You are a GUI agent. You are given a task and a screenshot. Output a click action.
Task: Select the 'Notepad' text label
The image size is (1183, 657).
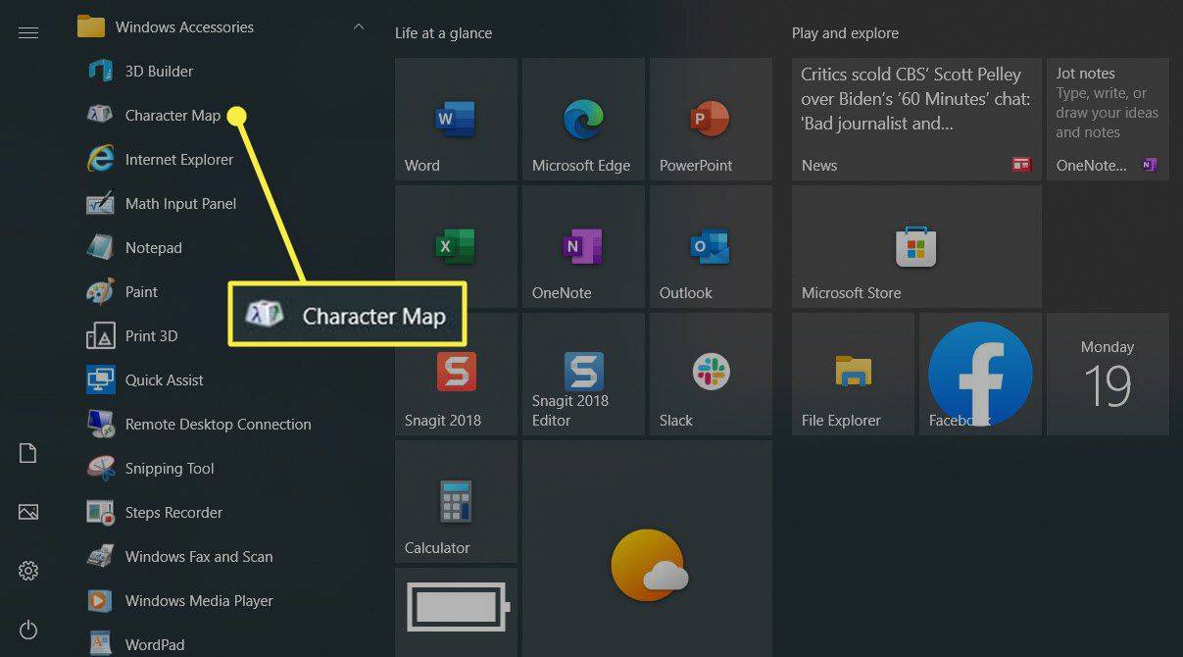pyautogui.click(x=154, y=247)
